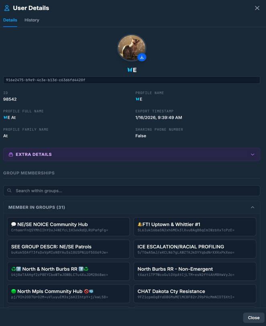This screenshot has height=326, width=266.
Task: Click the Profile Name value with butterfly
Action: click(x=139, y=99)
